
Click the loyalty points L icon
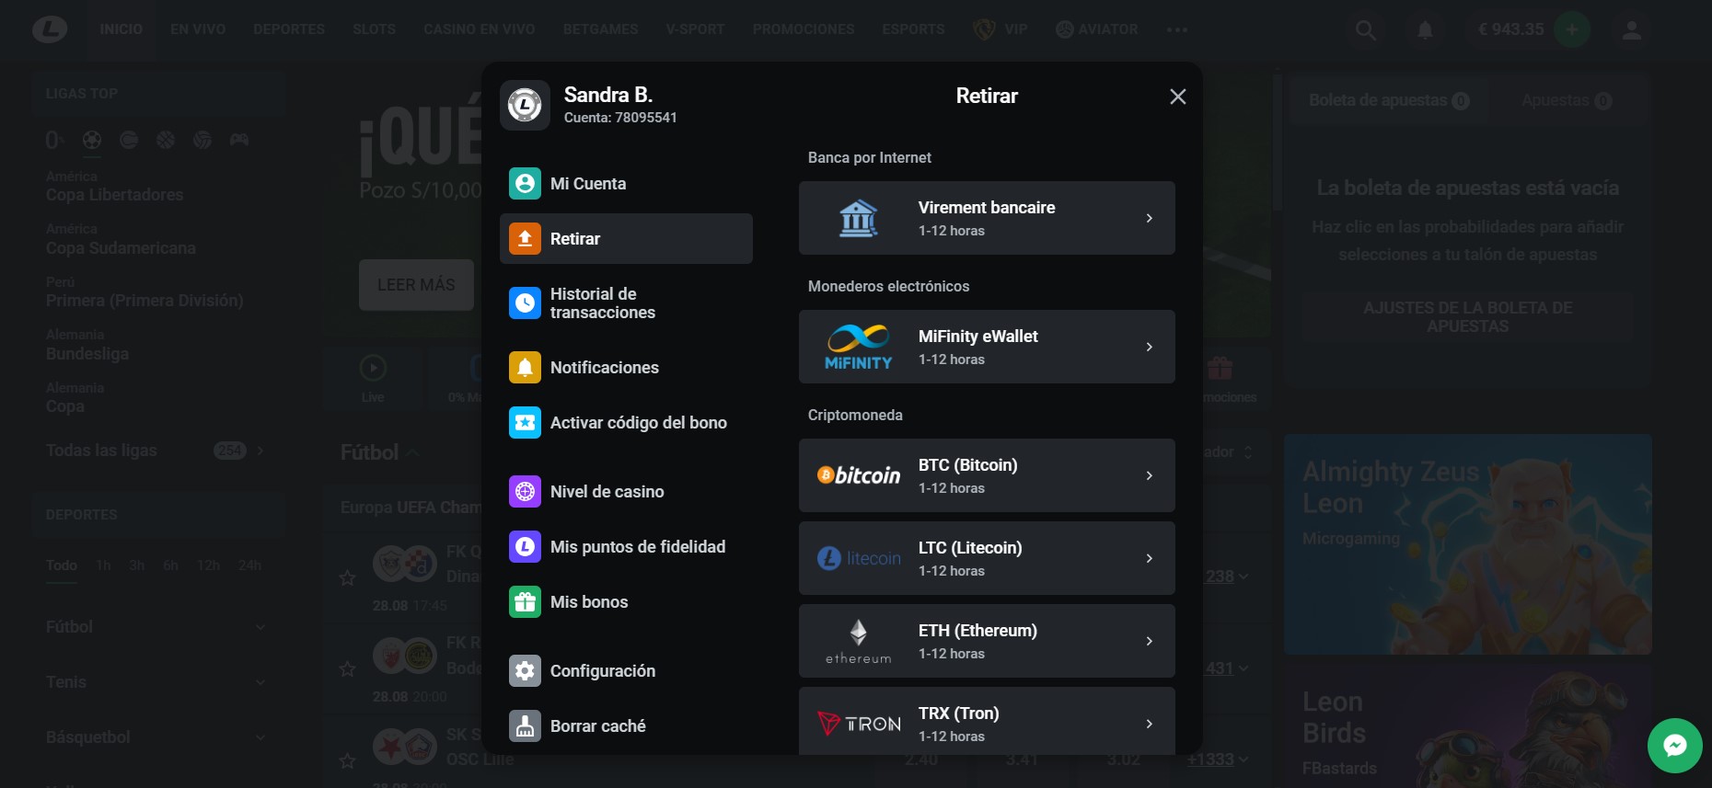525,547
